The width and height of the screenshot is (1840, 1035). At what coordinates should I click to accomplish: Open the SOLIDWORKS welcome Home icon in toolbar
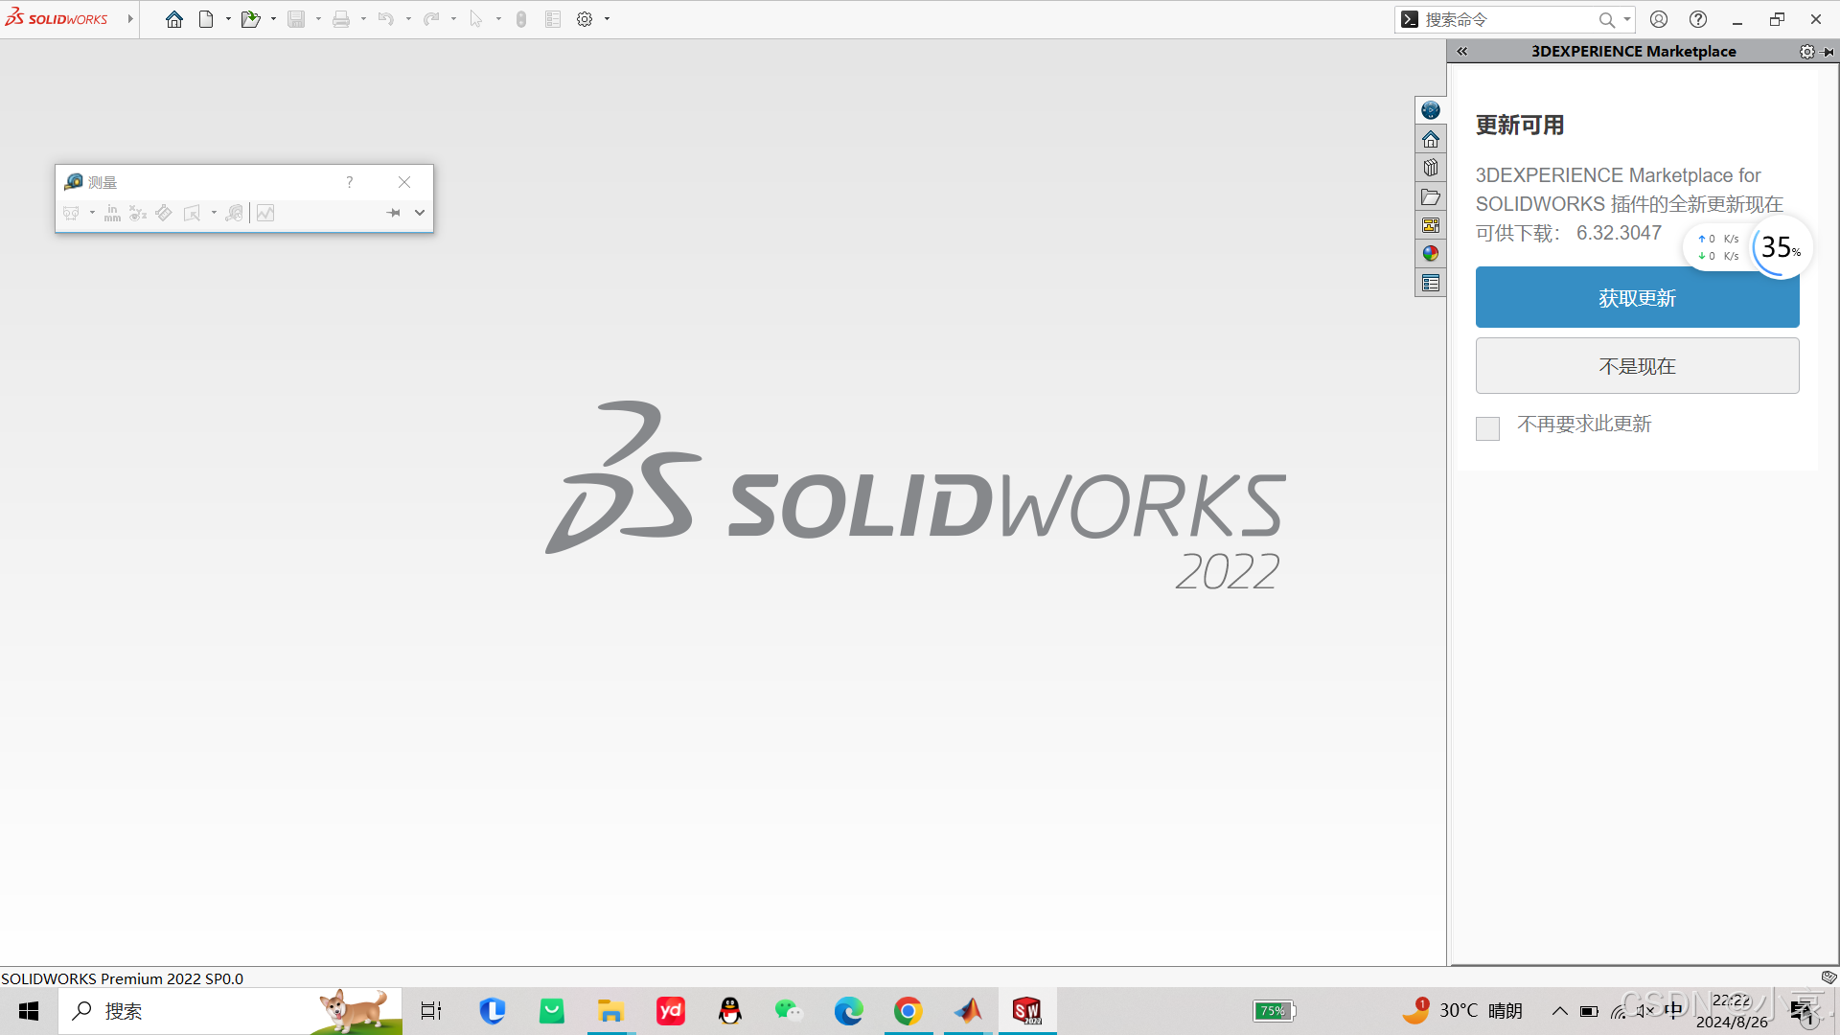pos(173,19)
